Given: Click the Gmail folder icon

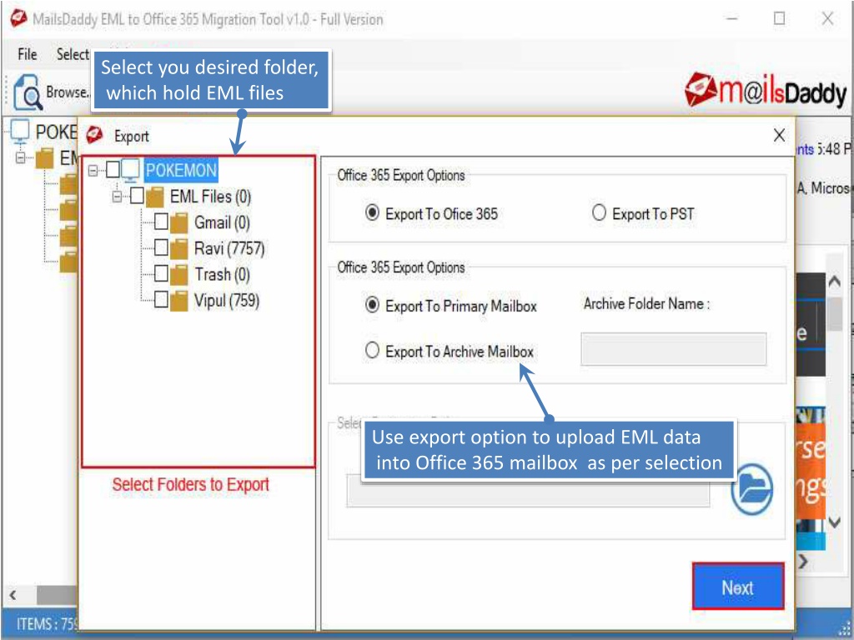Looking at the screenshot, I should tap(178, 223).
